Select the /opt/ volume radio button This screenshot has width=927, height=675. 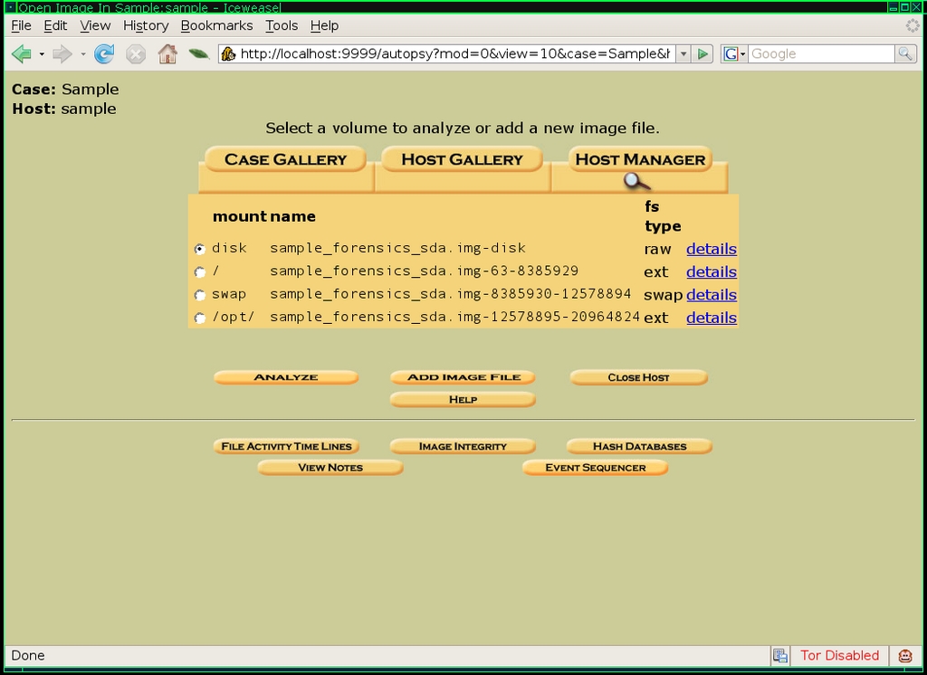tap(200, 318)
